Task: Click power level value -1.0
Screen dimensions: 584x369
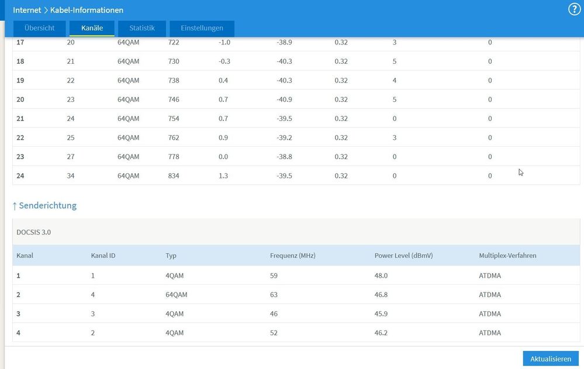Action: [224, 42]
